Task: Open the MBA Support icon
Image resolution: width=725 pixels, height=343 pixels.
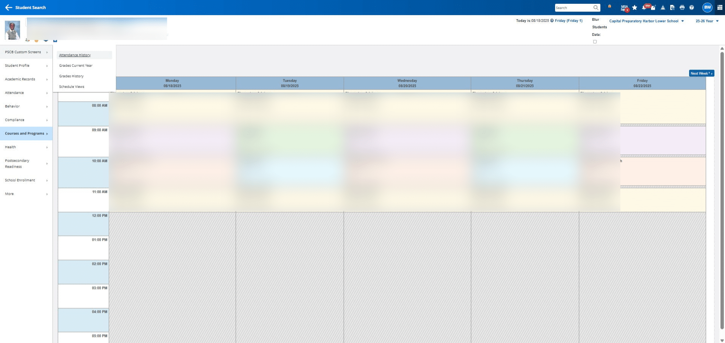Action: (x=625, y=8)
